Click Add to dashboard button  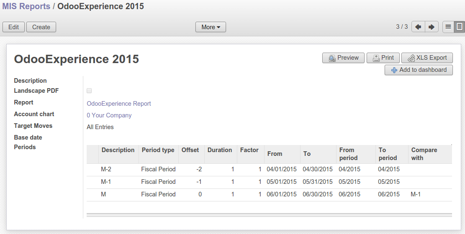pos(419,70)
